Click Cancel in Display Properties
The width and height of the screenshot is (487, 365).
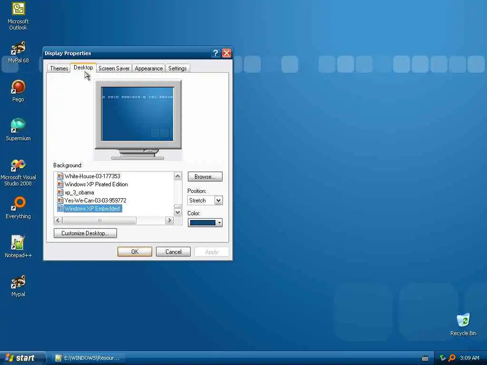pos(173,252)
